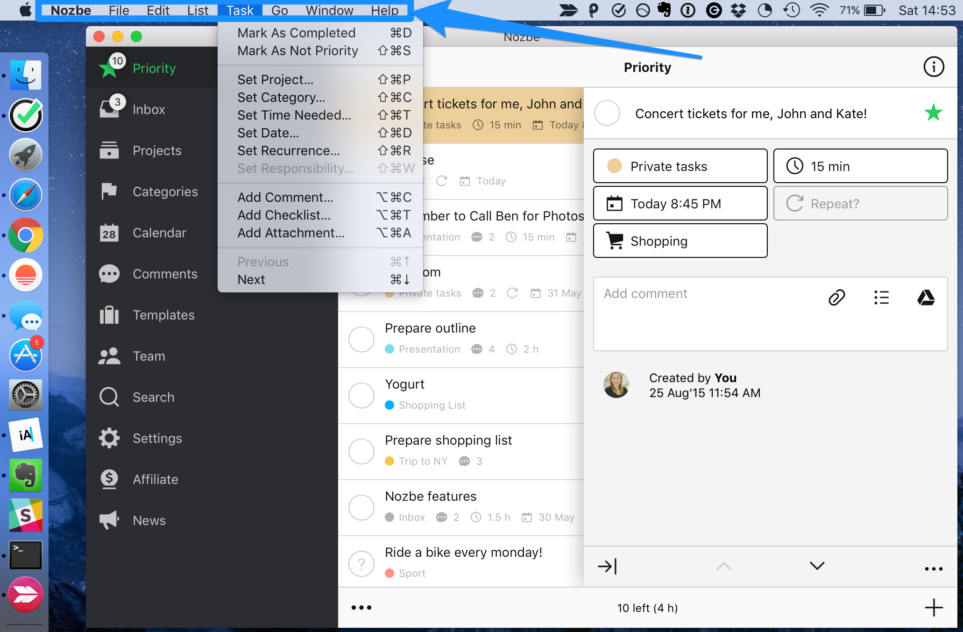The width and height of the screenshot is (963, 632).
Task: Select Set Time Needed... menu item
Action: (320, 115)
